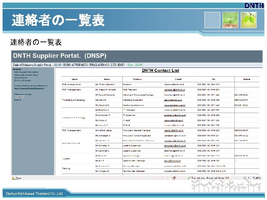Click the Position column header

coord(137,79)
